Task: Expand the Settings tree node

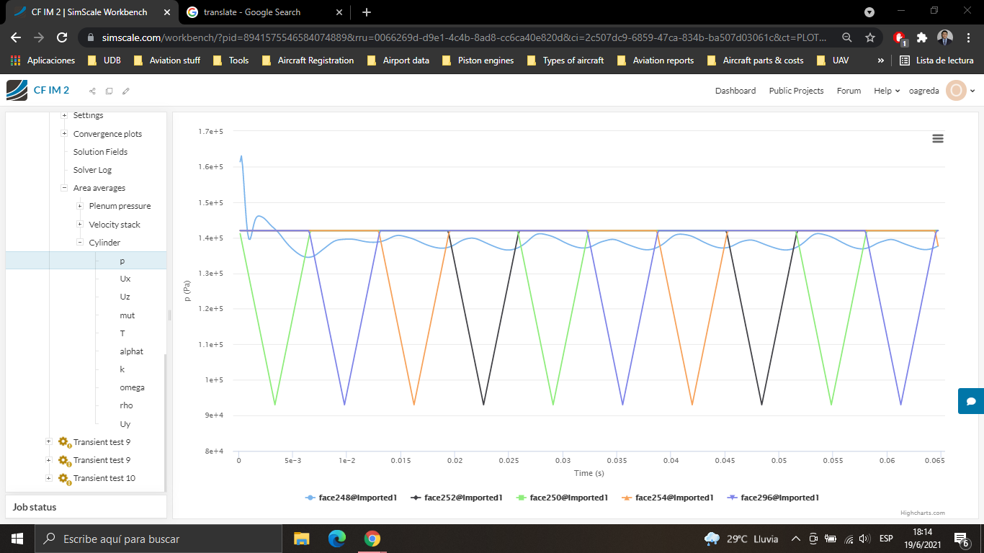Action: click(x=64, y=115)
